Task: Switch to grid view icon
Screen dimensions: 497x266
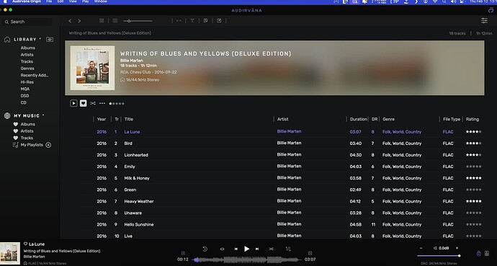Action: [102, 21]
